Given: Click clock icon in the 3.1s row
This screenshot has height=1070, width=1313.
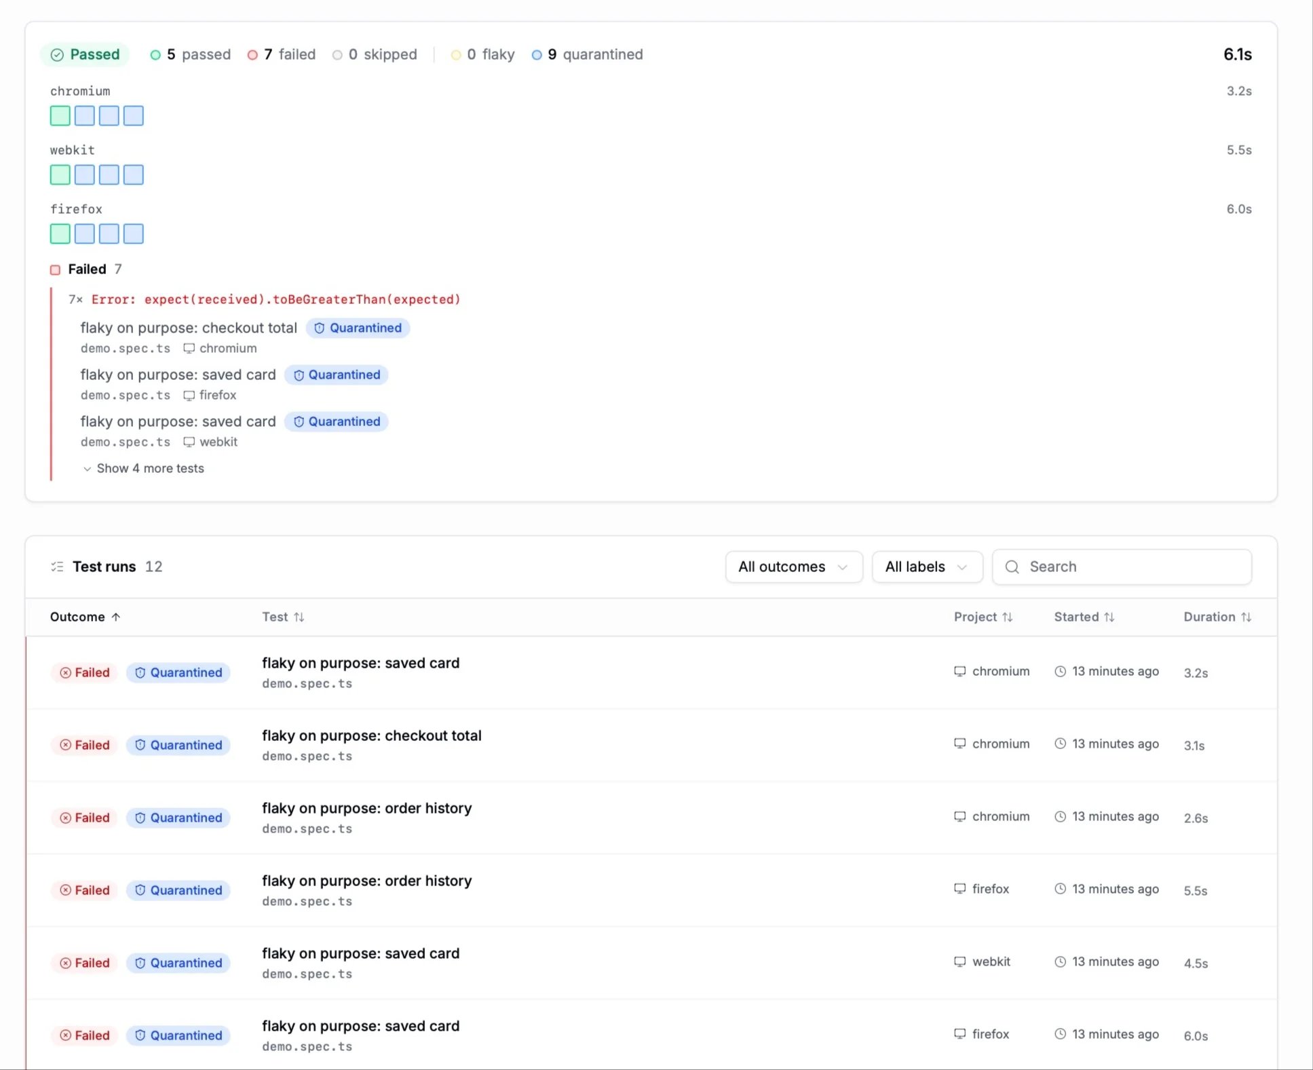Looking at the screenshot, I should 1060,744.
